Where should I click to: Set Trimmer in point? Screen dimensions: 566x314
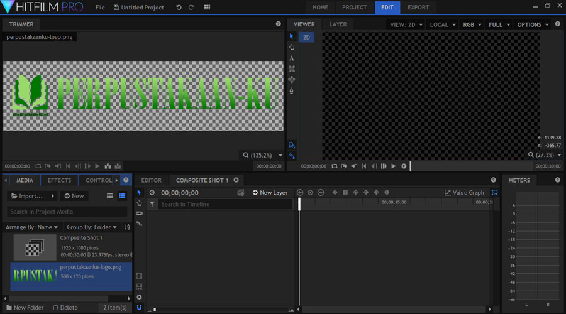[x=48, y=166]
